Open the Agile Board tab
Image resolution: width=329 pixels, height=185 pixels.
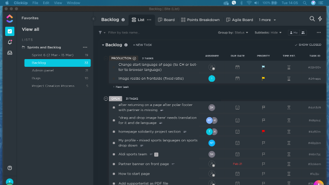tap(240, 20)
